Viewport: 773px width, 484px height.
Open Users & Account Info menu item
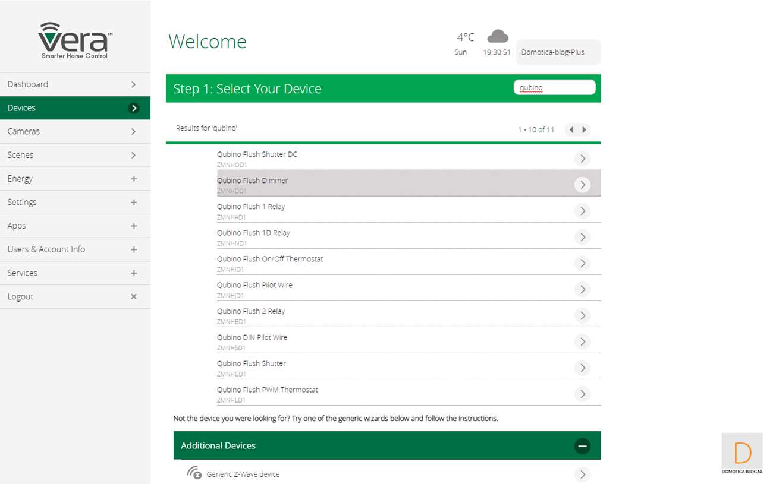[75, 249]
